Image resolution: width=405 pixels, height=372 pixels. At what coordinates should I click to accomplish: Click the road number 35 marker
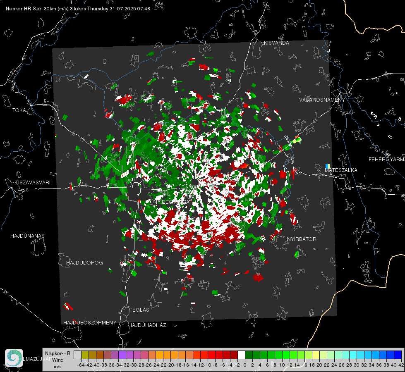[5, 292]
